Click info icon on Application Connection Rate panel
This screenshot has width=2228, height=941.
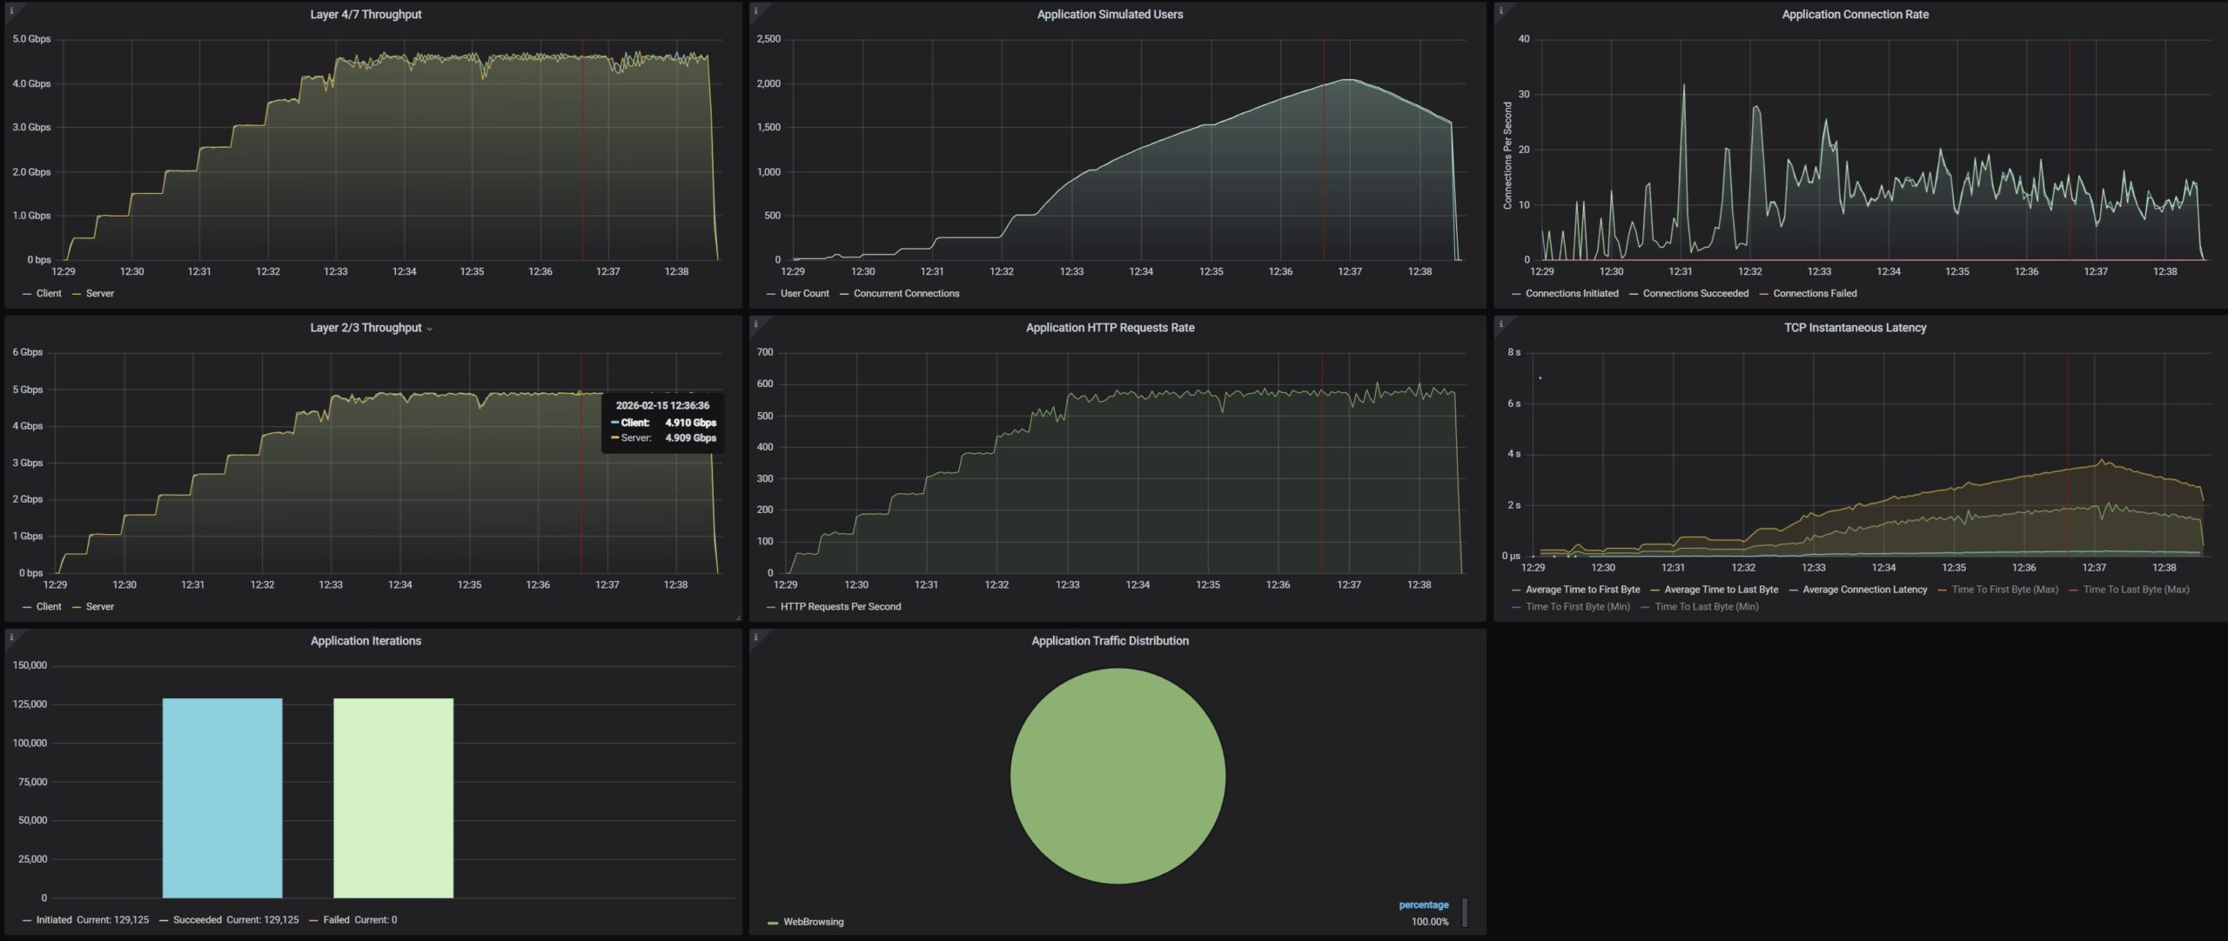(1500, 10)
